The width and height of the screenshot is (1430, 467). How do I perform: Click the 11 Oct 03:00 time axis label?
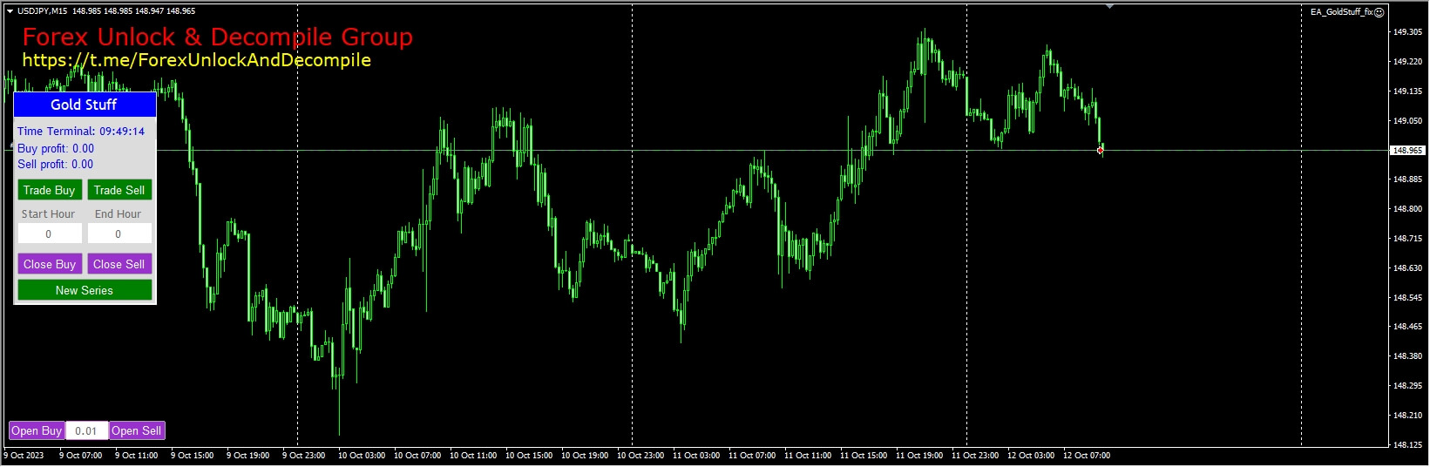pos(696,456)
